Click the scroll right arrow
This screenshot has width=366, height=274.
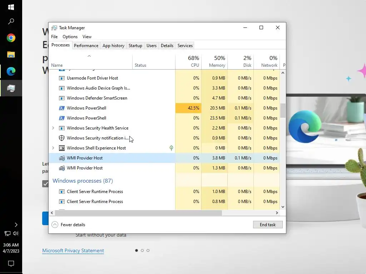277,213
